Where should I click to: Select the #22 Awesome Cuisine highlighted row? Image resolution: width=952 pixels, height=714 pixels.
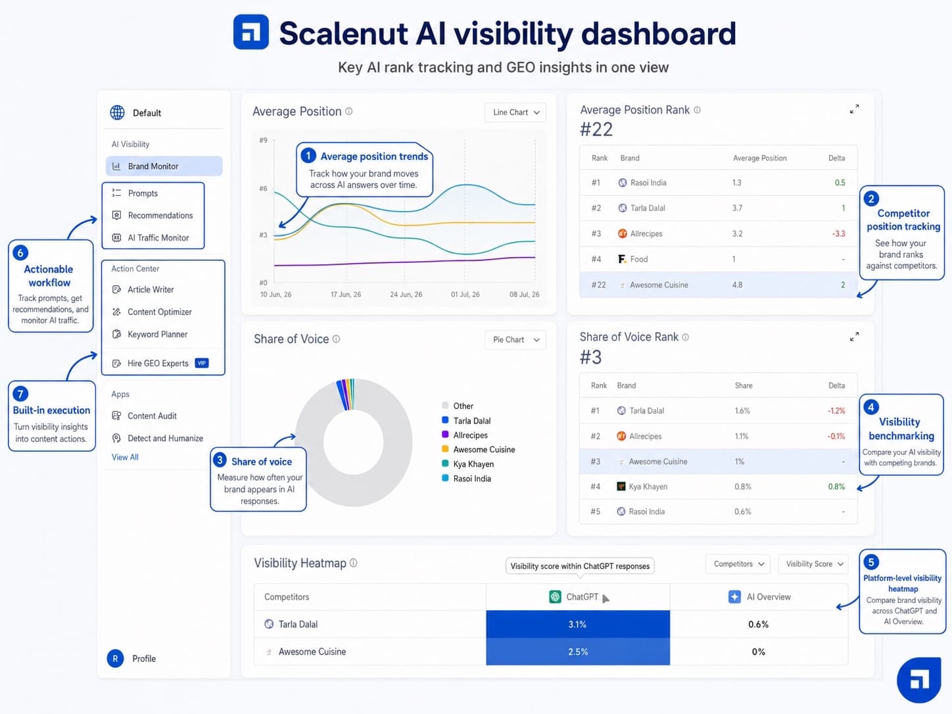(718, 285)
